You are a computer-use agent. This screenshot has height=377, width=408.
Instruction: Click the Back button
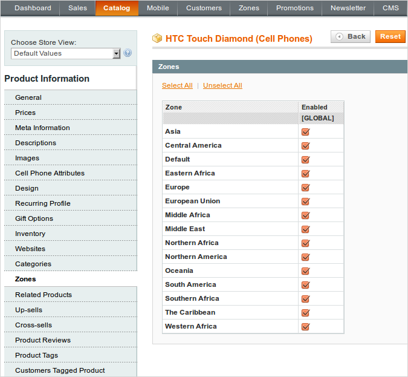(351, 36)
